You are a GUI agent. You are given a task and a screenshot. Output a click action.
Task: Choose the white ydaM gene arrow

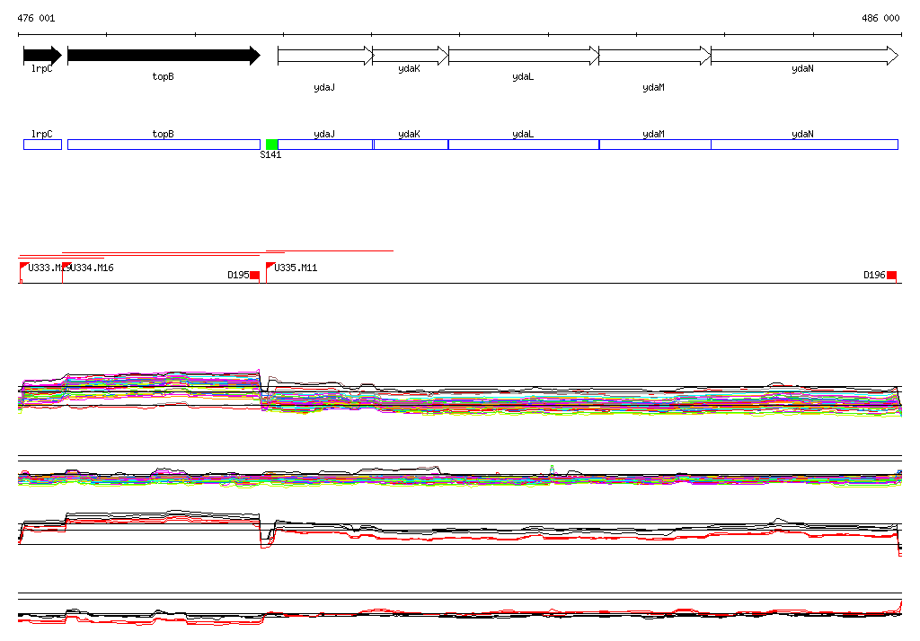(x=655, y=56)
